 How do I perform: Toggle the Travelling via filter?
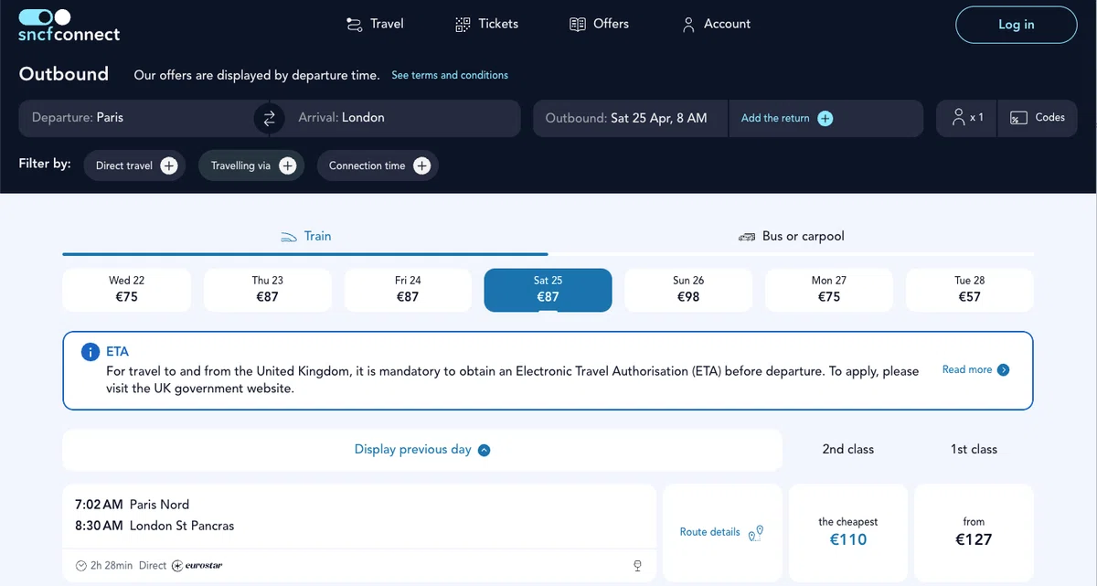251,165
